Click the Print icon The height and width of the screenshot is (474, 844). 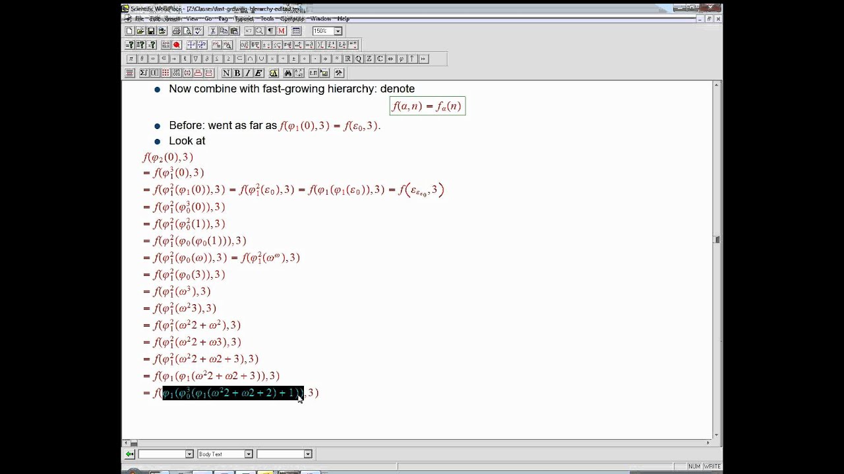tap(177, 31)
